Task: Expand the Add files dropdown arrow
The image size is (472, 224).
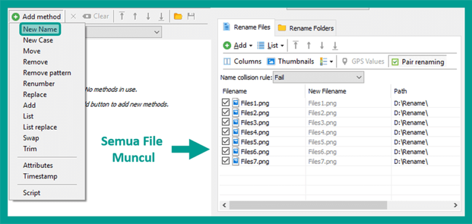Action: coord(251,46)
